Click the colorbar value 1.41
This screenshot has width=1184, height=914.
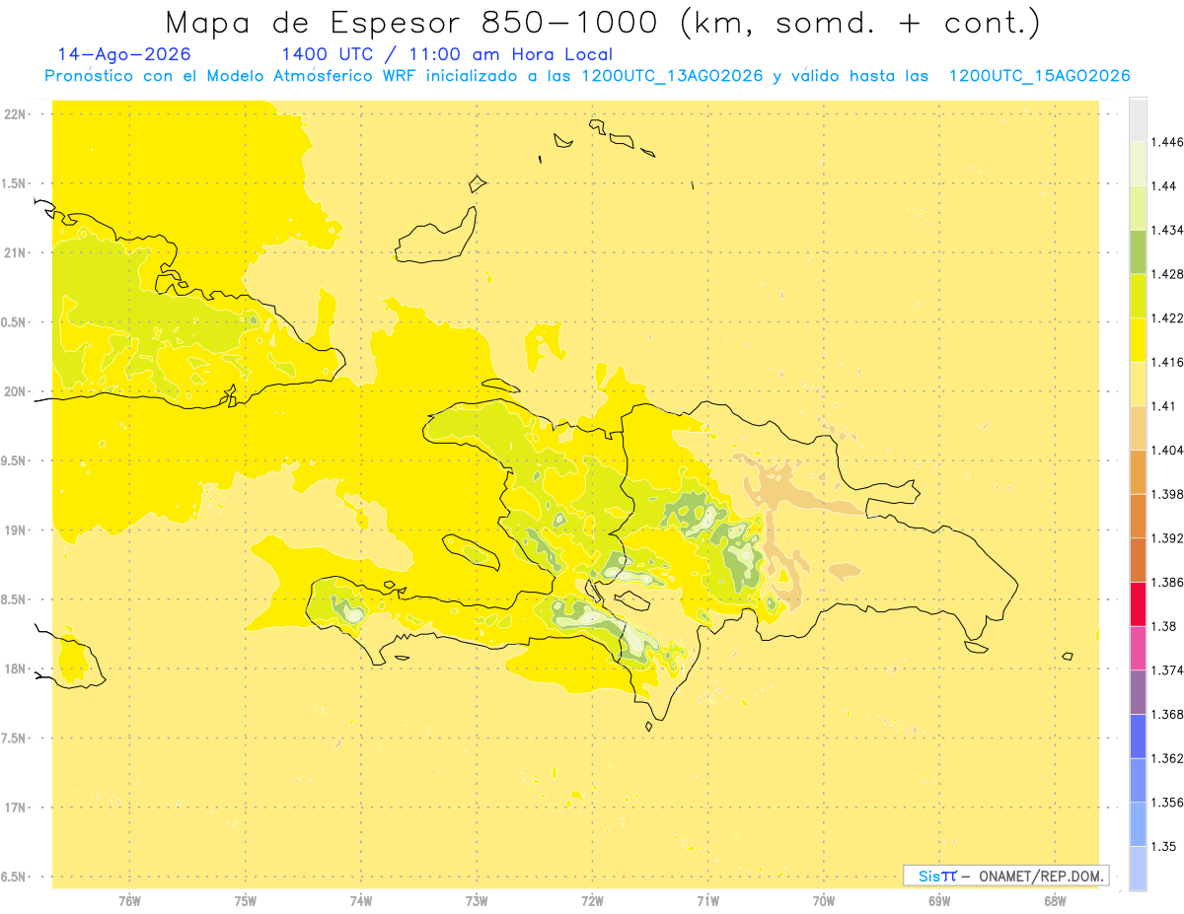point(1165,406)
